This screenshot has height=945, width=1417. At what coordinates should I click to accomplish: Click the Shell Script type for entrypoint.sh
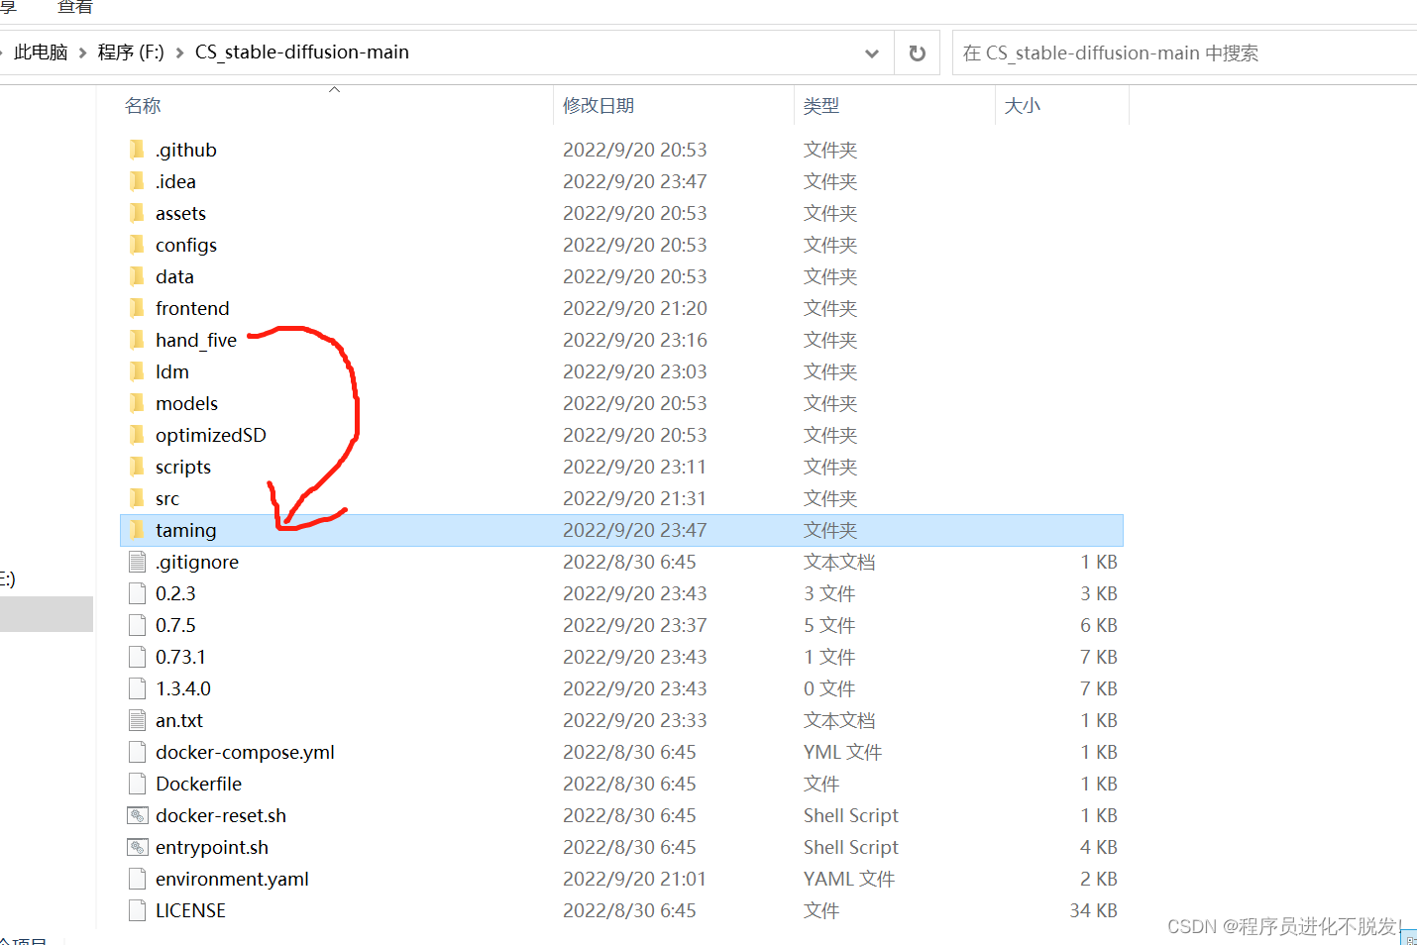(851, 847)
